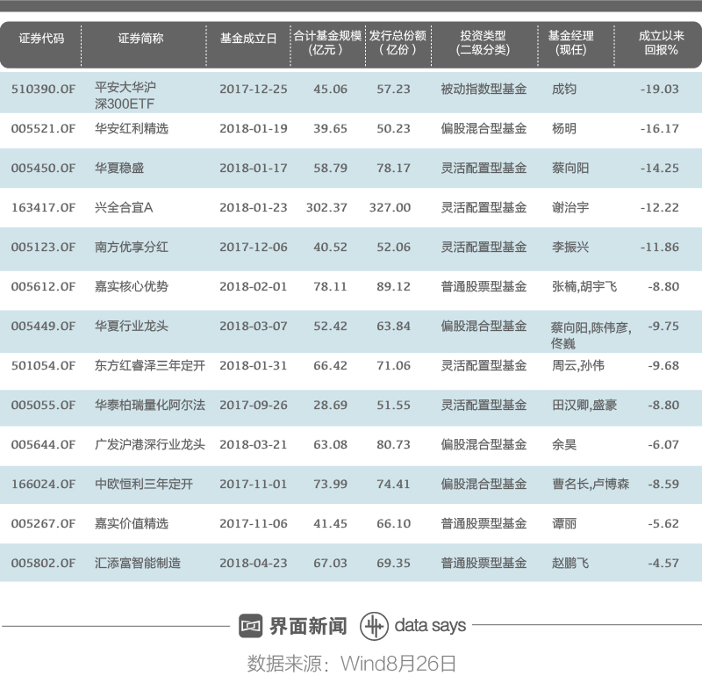This screenshot has height=690, width=702.
Task: Click managers 张楠,胡宇飞
Action: click(x=584, y=286)
